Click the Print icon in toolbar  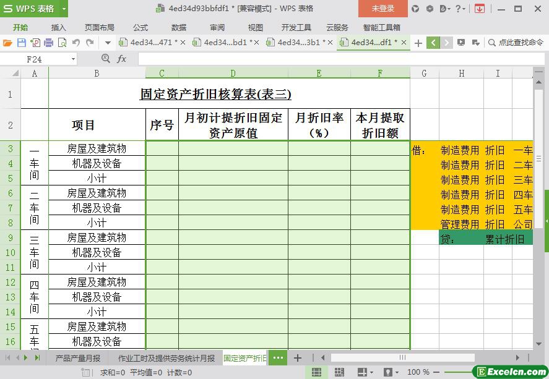(48, 43)
